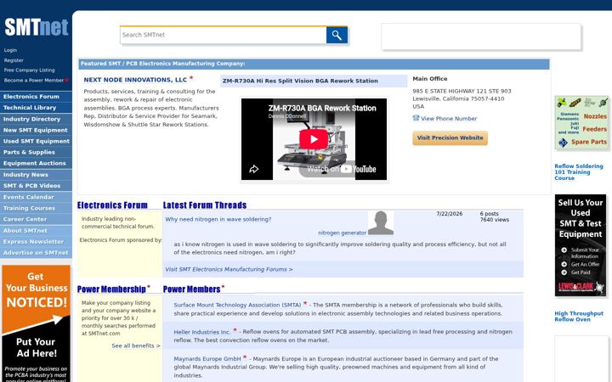Viewport: 612px width, 382px height.
Task: Open Free Company Listing link
Action: (x=29, y=70)
